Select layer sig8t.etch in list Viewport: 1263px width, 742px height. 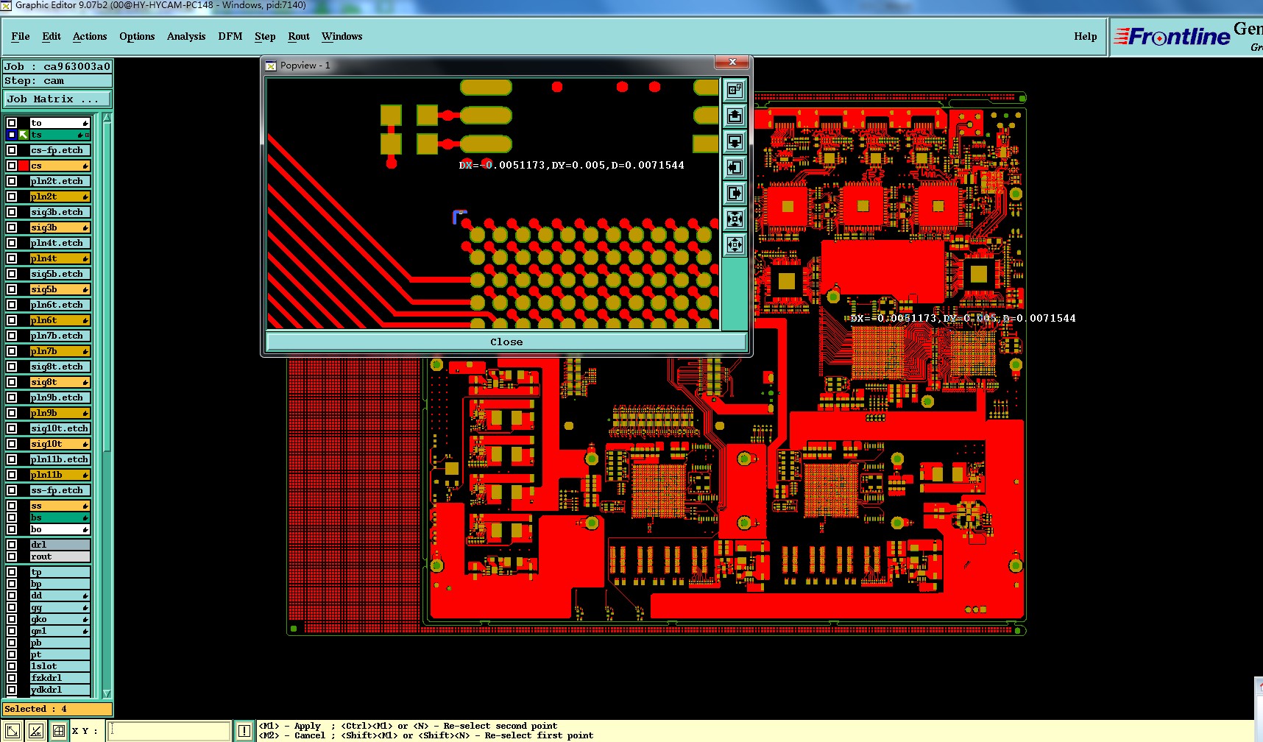60,367
